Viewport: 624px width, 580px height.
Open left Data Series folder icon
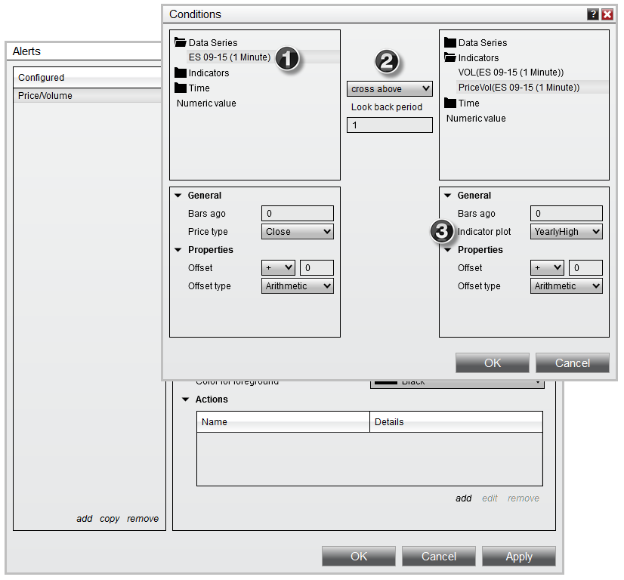coord(181,43)
